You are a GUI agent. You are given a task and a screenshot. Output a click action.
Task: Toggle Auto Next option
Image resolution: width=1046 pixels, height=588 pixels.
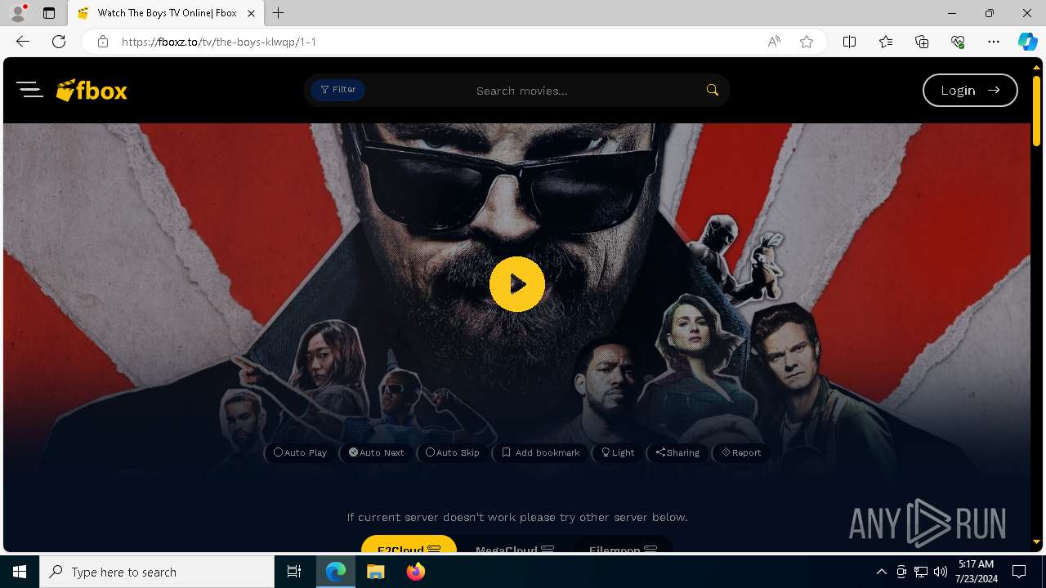point(376,452)
